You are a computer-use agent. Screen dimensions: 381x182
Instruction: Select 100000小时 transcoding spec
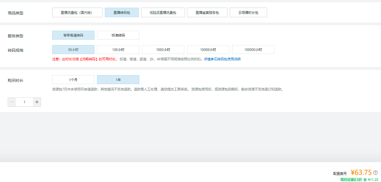253,49
